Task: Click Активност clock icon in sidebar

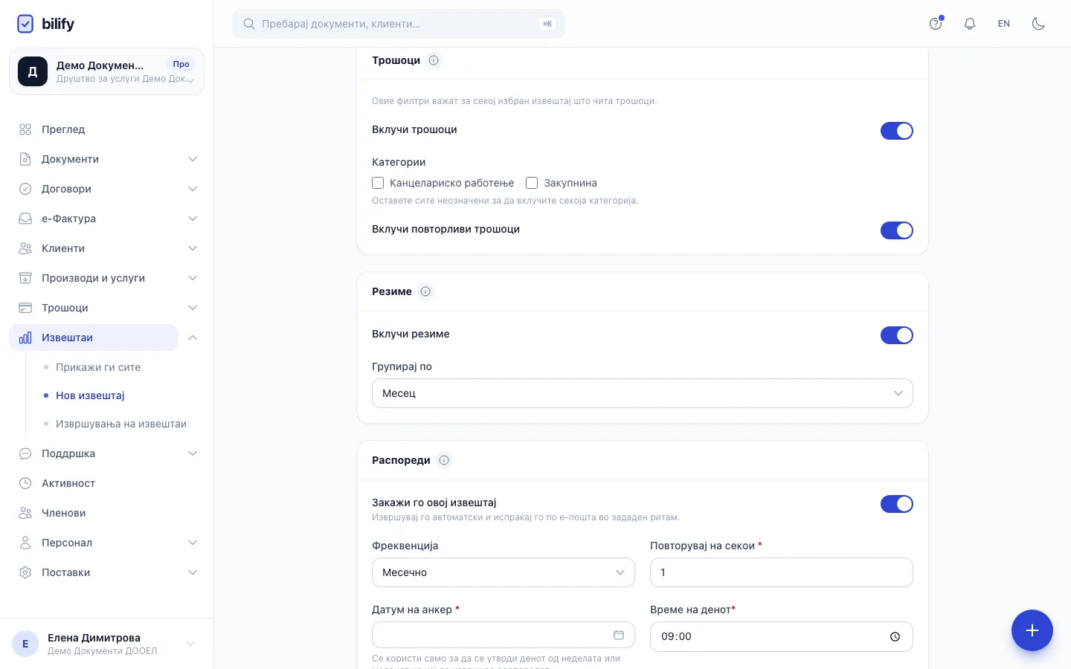Action: click(x=25, y=483)
